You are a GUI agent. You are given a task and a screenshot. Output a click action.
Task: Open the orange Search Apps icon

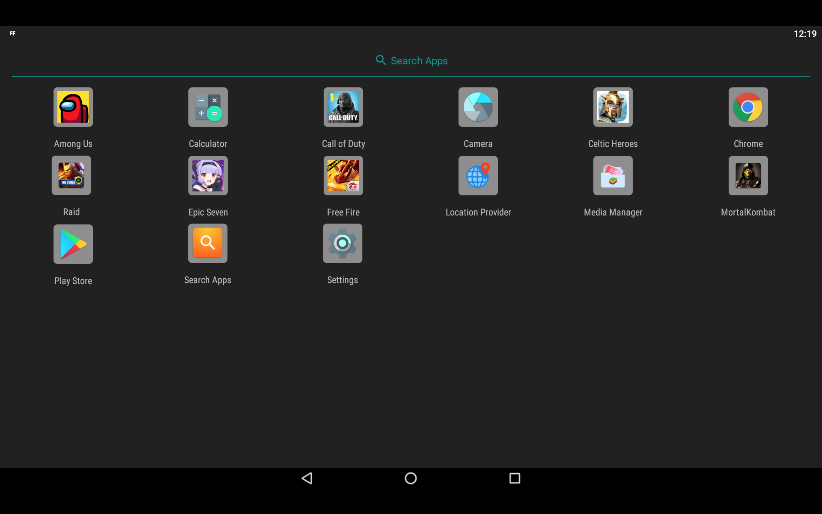pos(207,243)
